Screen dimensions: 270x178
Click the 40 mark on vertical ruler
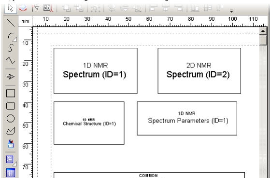point(25,105)
